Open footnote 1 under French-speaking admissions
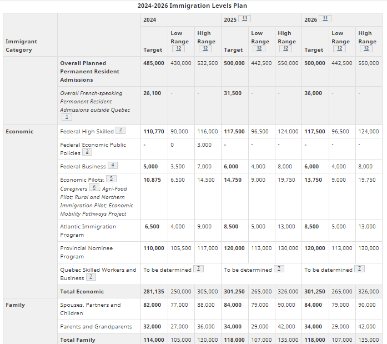This screenshot has height=344, width=387. coord(67,117)
